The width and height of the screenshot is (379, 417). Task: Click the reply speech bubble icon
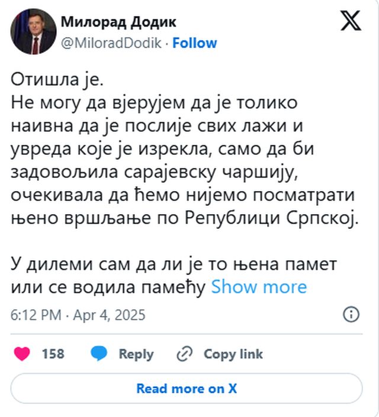click(99, 354)
